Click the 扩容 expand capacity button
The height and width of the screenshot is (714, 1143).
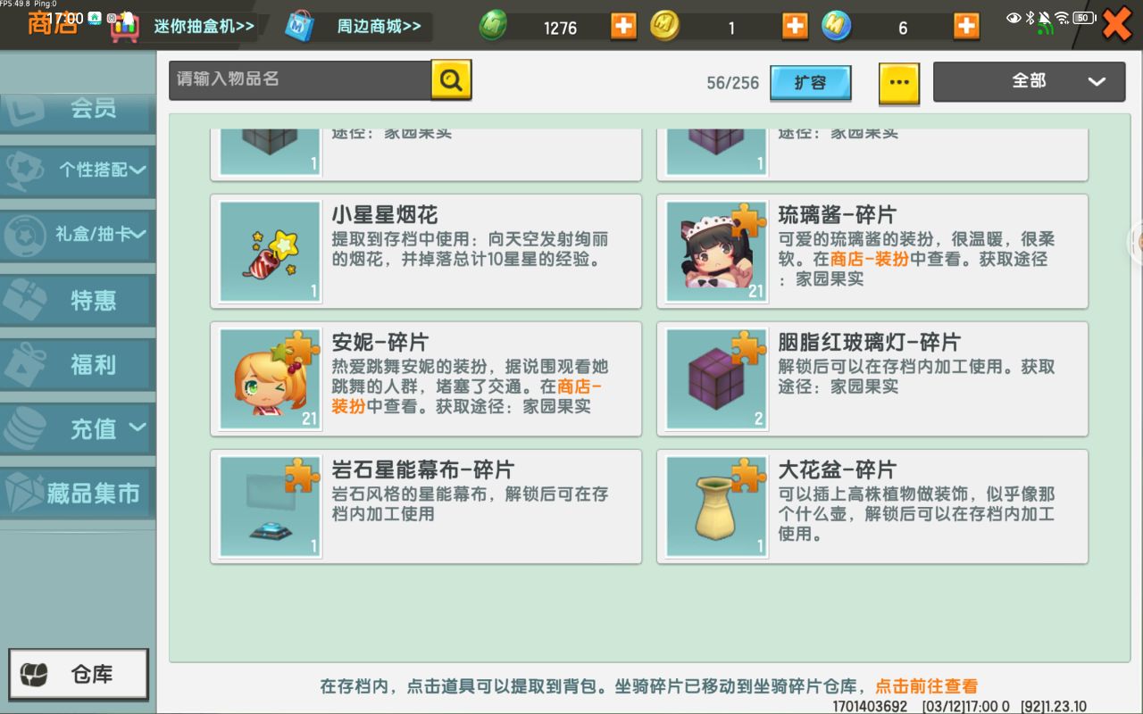tap(811, 83)
